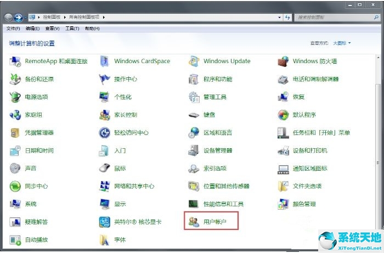The image size is (384, 253).
Task: Click the 通知区域图标 link
Action: (310, 168)
